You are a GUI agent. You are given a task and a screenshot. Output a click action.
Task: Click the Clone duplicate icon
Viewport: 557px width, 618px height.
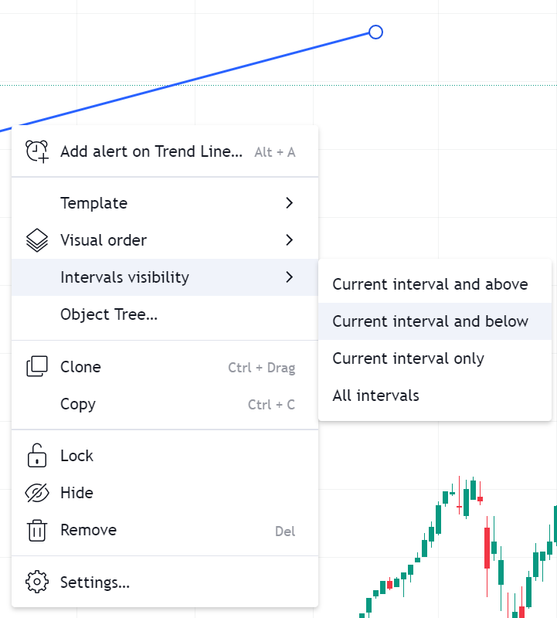coord(37,367)
